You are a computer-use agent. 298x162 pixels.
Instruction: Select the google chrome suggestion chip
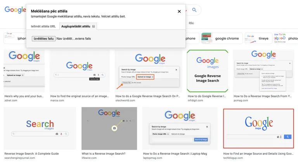point(222,38)
